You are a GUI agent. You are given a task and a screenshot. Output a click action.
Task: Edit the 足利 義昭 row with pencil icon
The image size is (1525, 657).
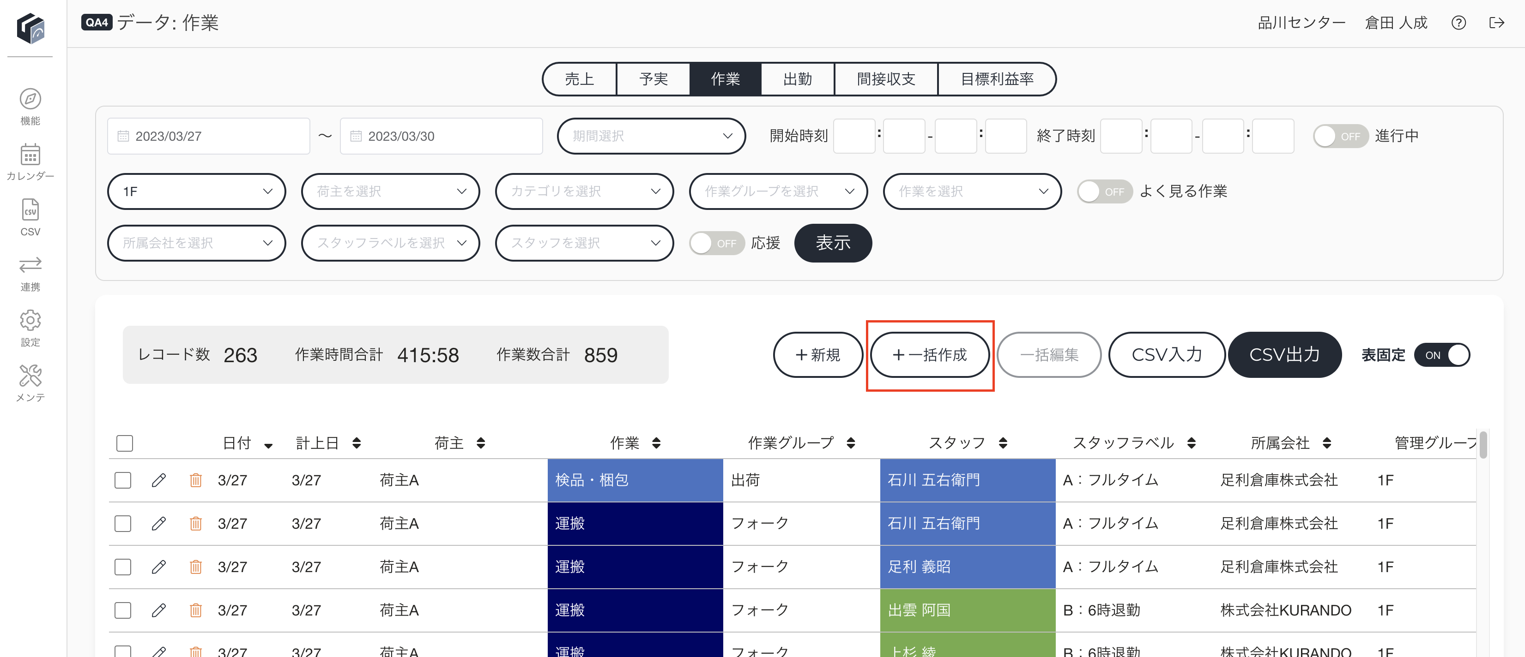(159, 567)
